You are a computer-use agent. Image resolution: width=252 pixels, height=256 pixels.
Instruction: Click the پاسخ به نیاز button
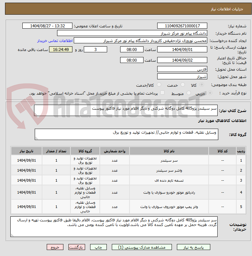[x=193, y=247]
